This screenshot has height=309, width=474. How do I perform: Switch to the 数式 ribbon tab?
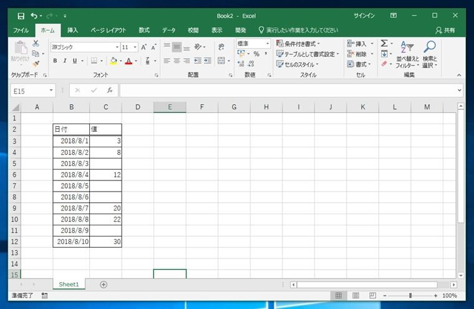[x=144, y=30]
